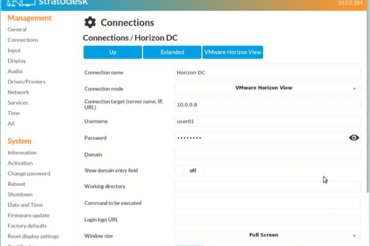Focus the Username field containing user01
370x246 pixels.
pos(268,121)
